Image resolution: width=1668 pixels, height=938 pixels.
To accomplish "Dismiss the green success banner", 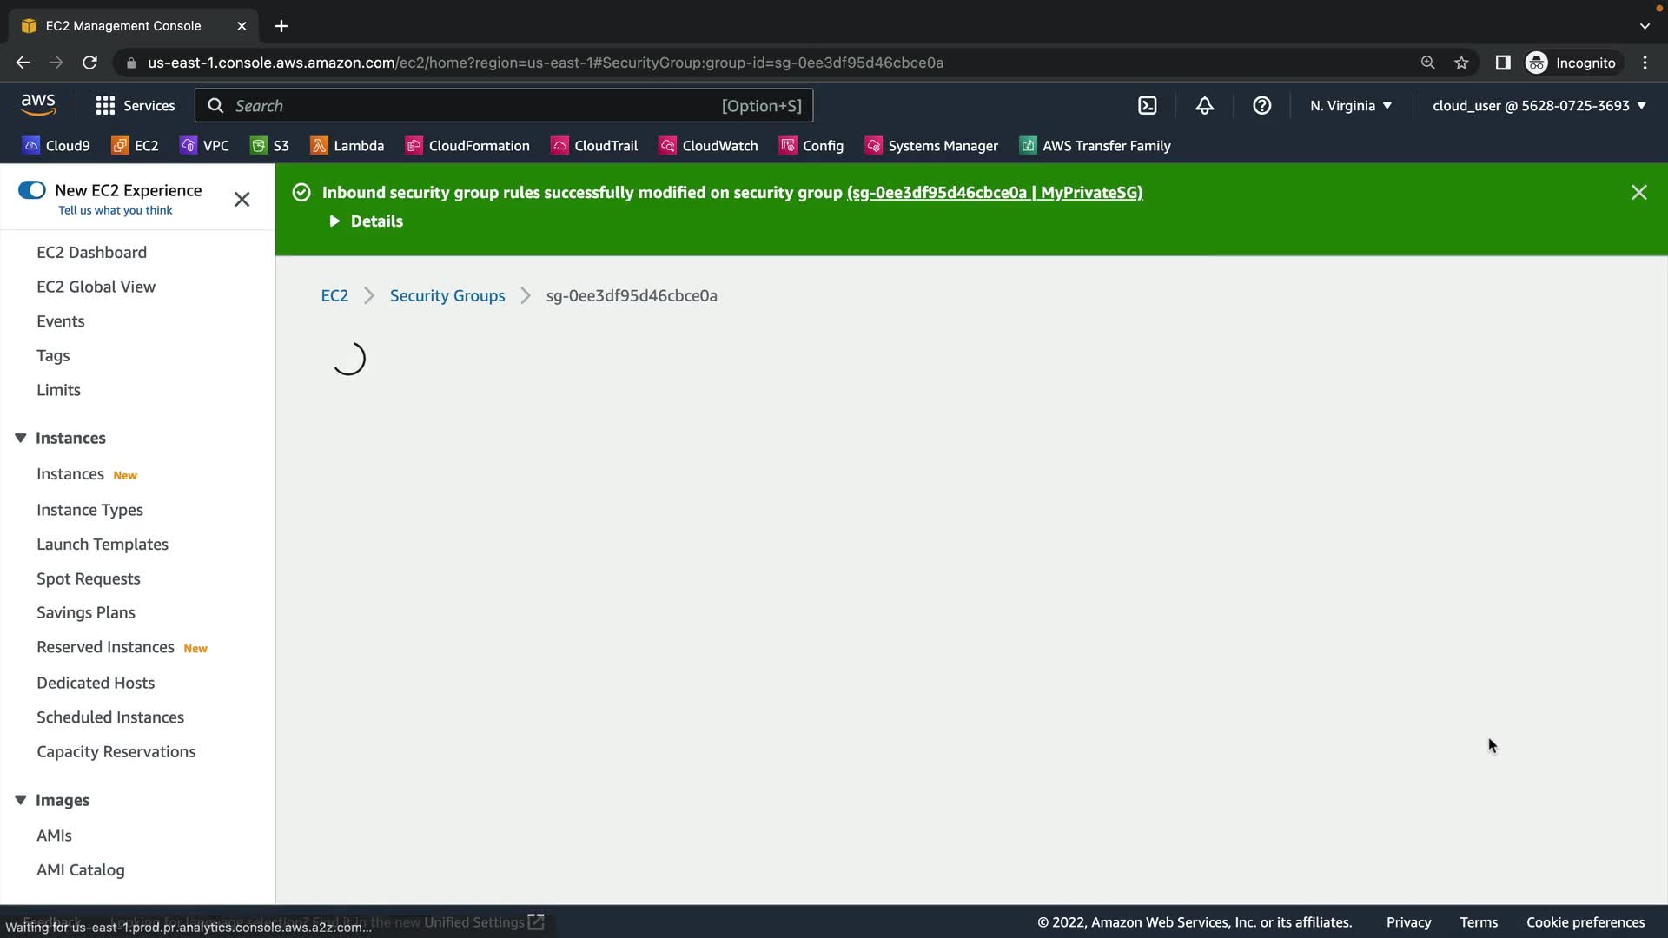I will pos(1638,193).
